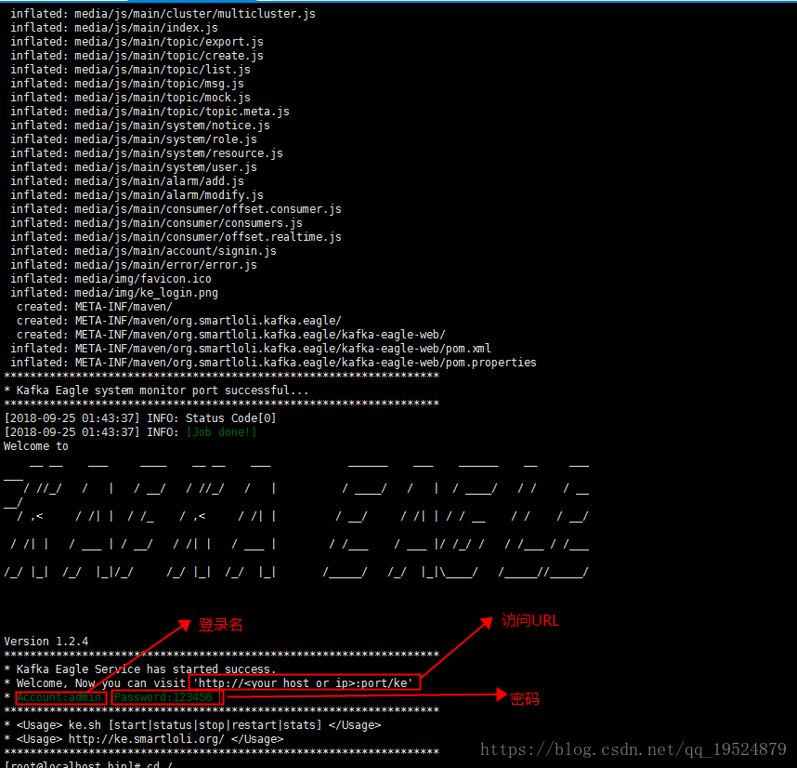
Task: Click the line with 'alarm/modify.js'
Action: 137,195
